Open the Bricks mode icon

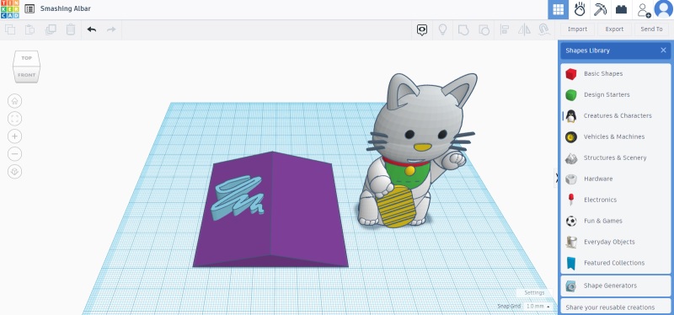[621, 9]
